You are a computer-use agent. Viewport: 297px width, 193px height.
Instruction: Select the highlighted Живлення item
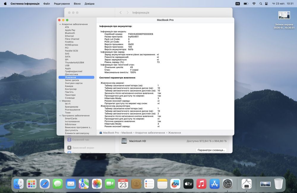76,77
